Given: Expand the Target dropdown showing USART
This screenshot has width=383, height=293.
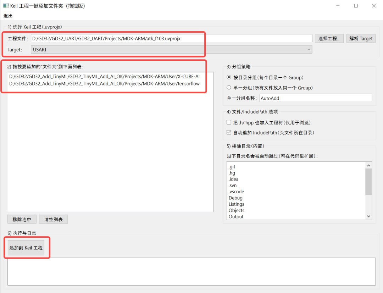Looking at the screenshot, I should [172, 50].
